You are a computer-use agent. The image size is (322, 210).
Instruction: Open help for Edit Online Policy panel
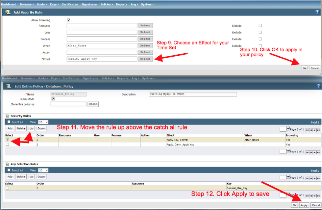pos(318,86)
